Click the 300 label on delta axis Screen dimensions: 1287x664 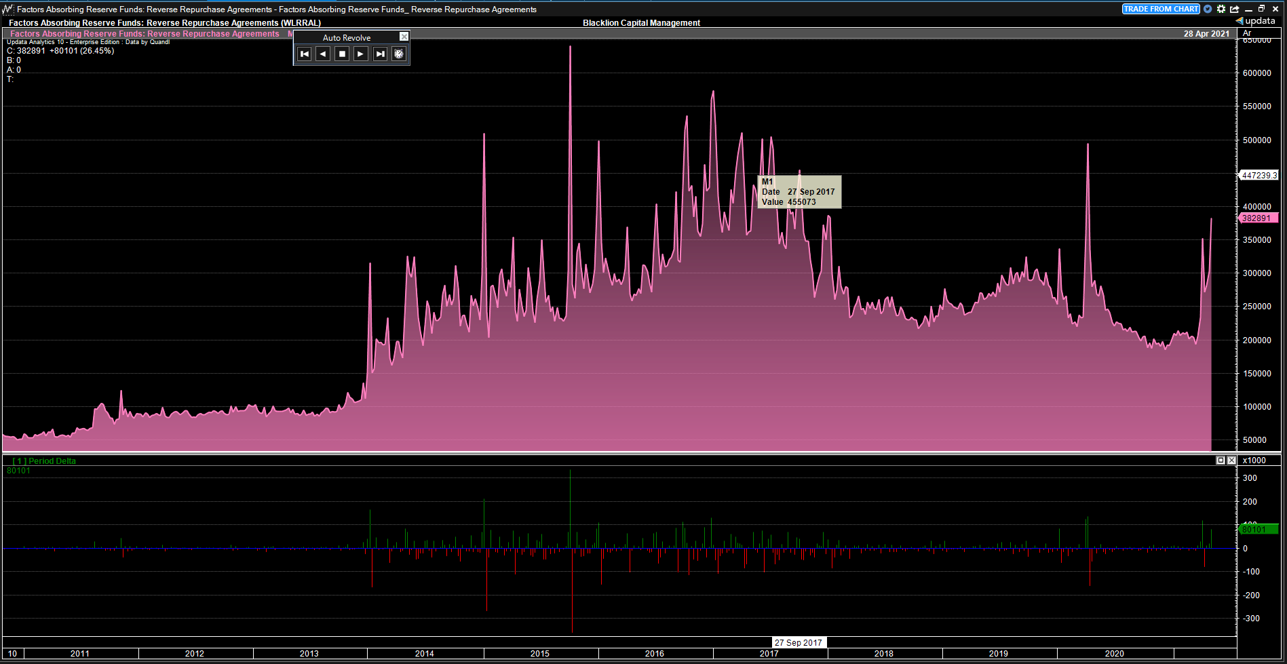tap(1250, 478)
